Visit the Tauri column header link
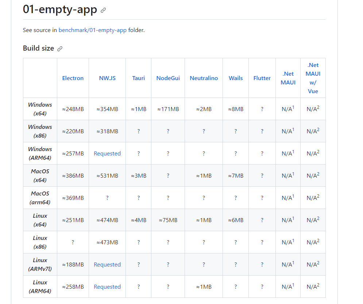 138,78
